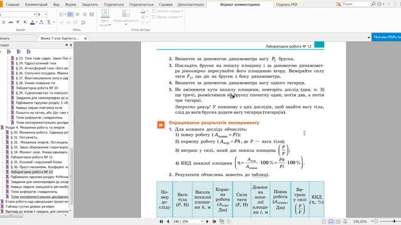Align paragraph text left
The image size is (401, 225).
pyautogui.click(x=70, y=14)
